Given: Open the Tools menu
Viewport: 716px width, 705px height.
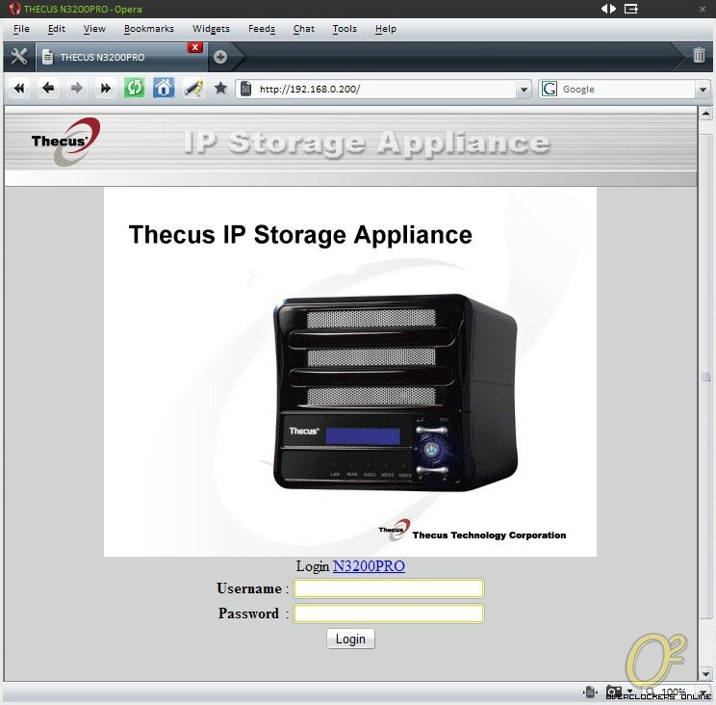Looking at the screenshot, I should pos(345,29).
